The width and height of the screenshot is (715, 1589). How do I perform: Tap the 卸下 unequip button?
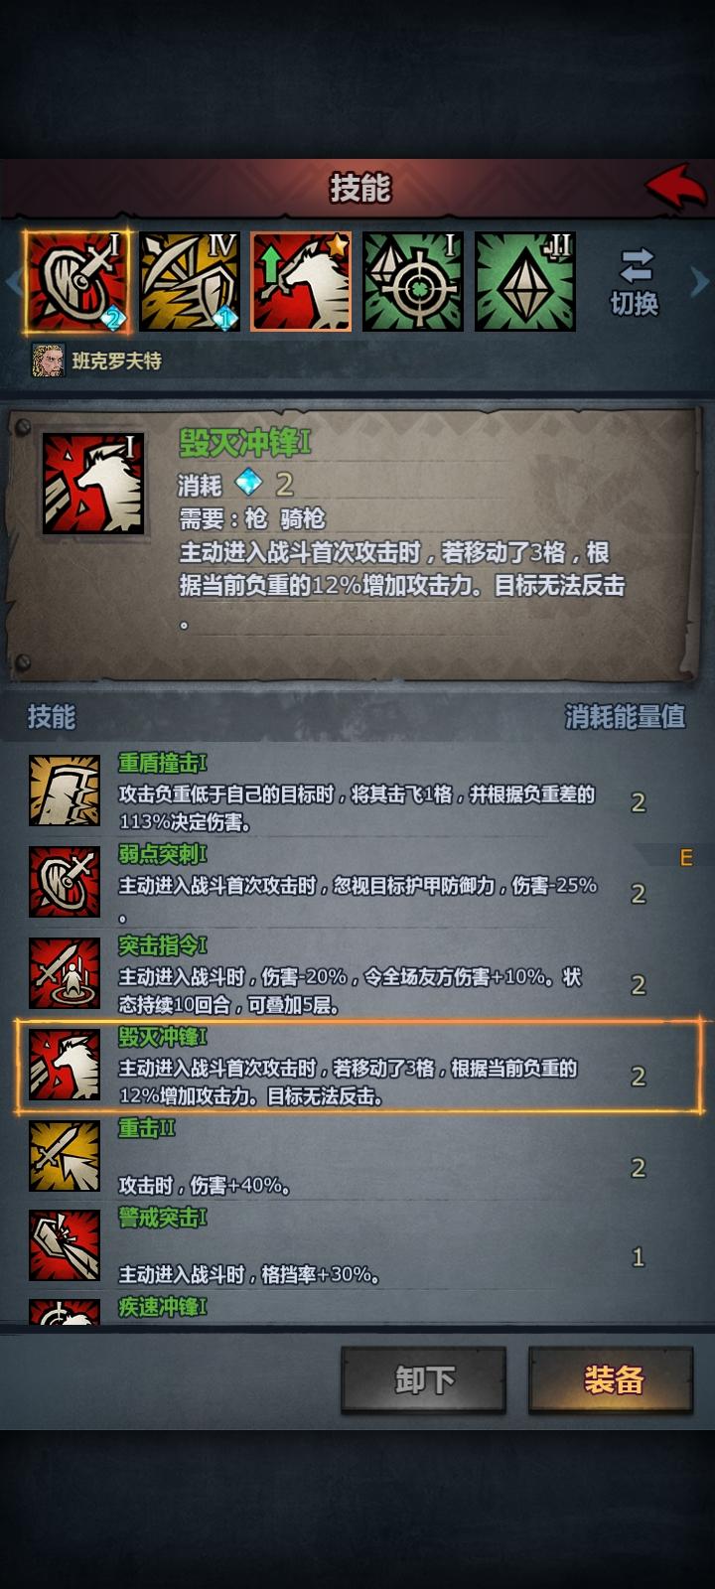(x=424, y=1379)
